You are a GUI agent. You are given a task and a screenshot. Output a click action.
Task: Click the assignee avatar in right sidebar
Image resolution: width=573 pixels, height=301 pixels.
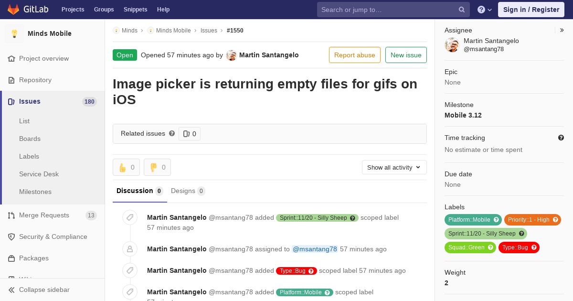pos(452,45)
